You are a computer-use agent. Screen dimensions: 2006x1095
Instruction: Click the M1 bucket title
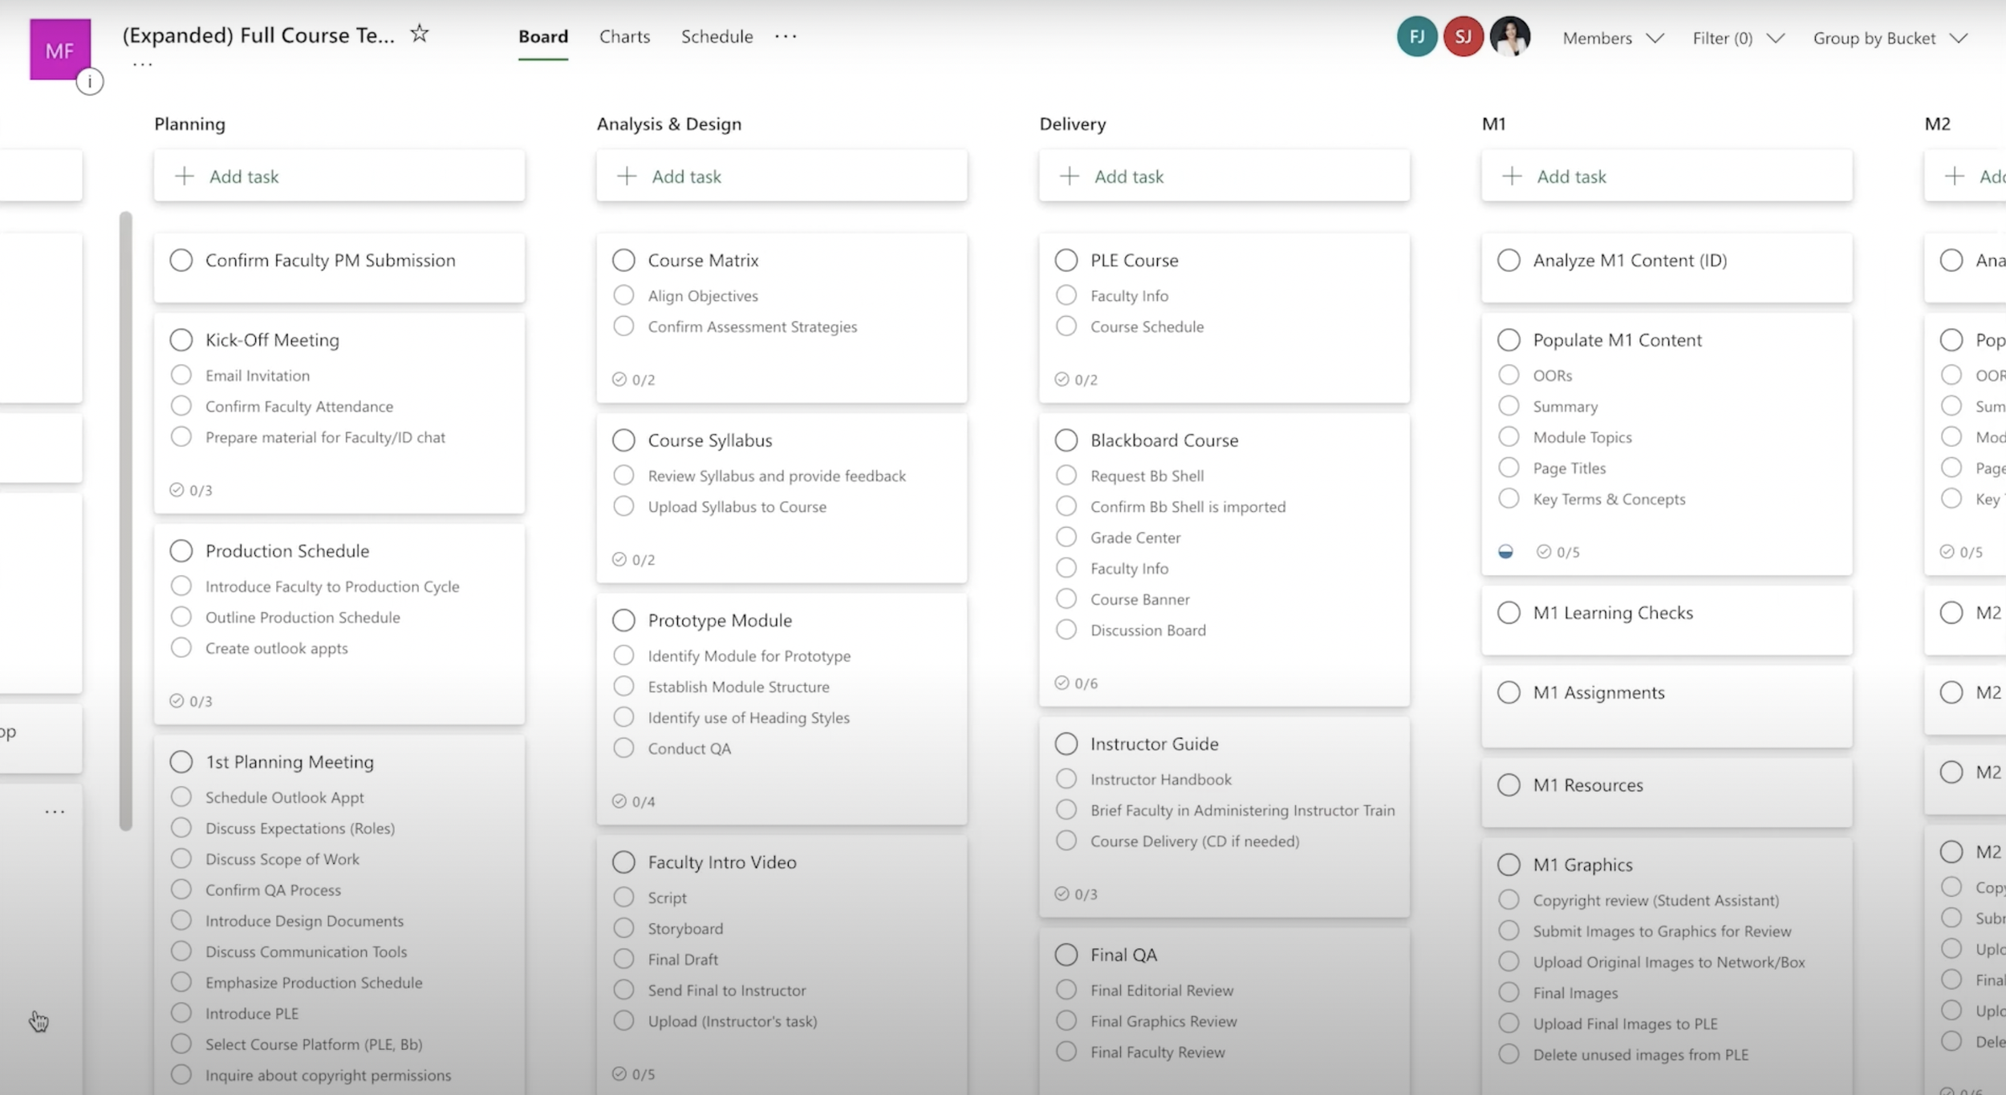coord(1493,124)
